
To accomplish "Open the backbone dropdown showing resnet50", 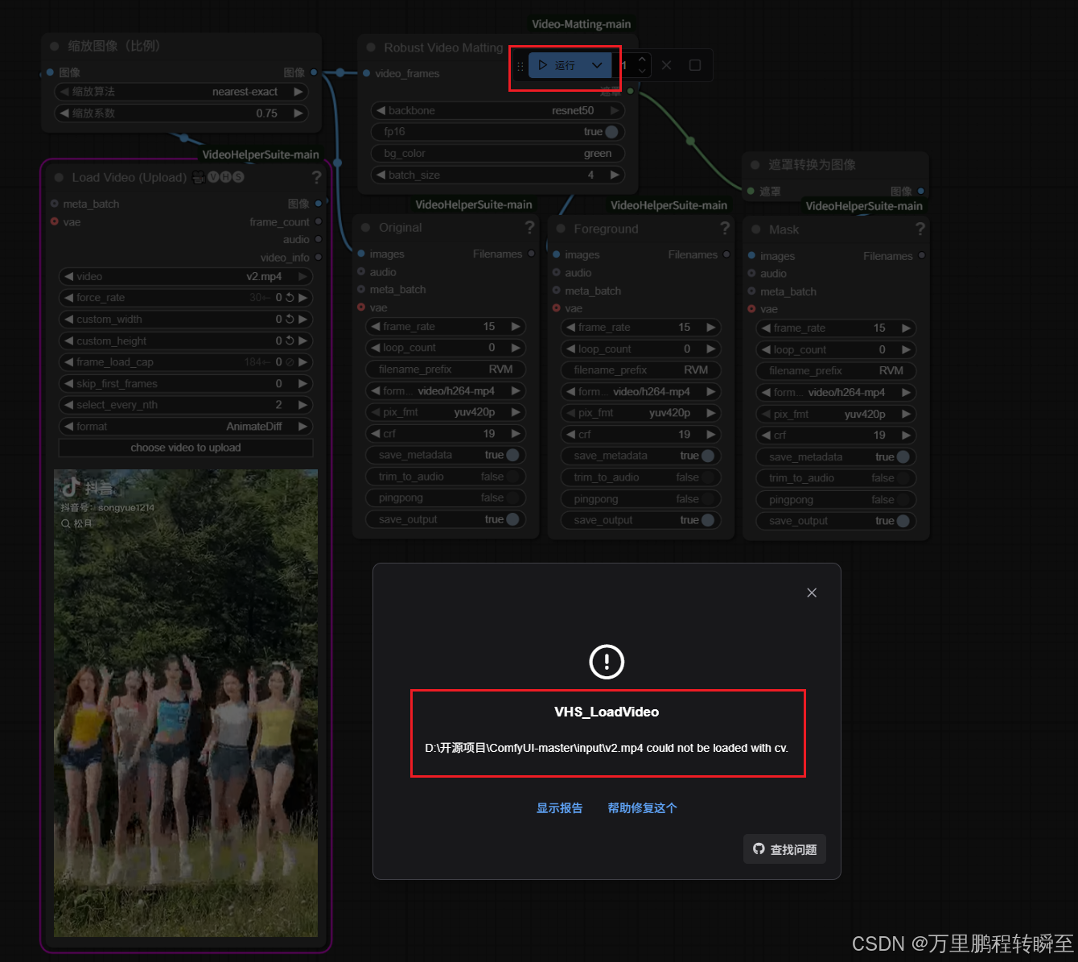I will pyautogui.click(x=498, y=110).
